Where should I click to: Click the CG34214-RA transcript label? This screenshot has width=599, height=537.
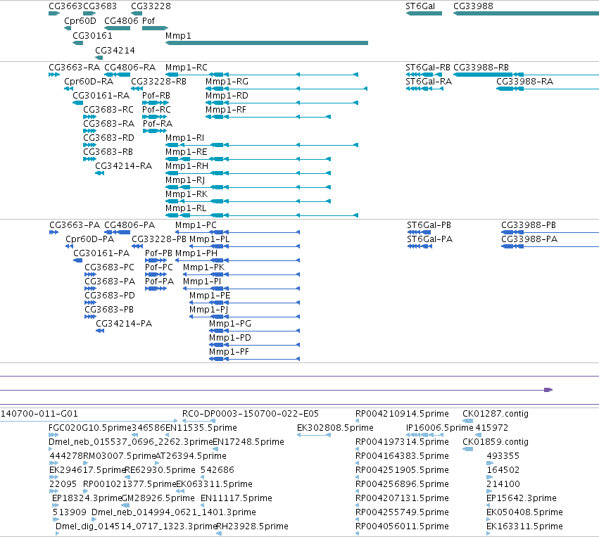tap(123, 166)
